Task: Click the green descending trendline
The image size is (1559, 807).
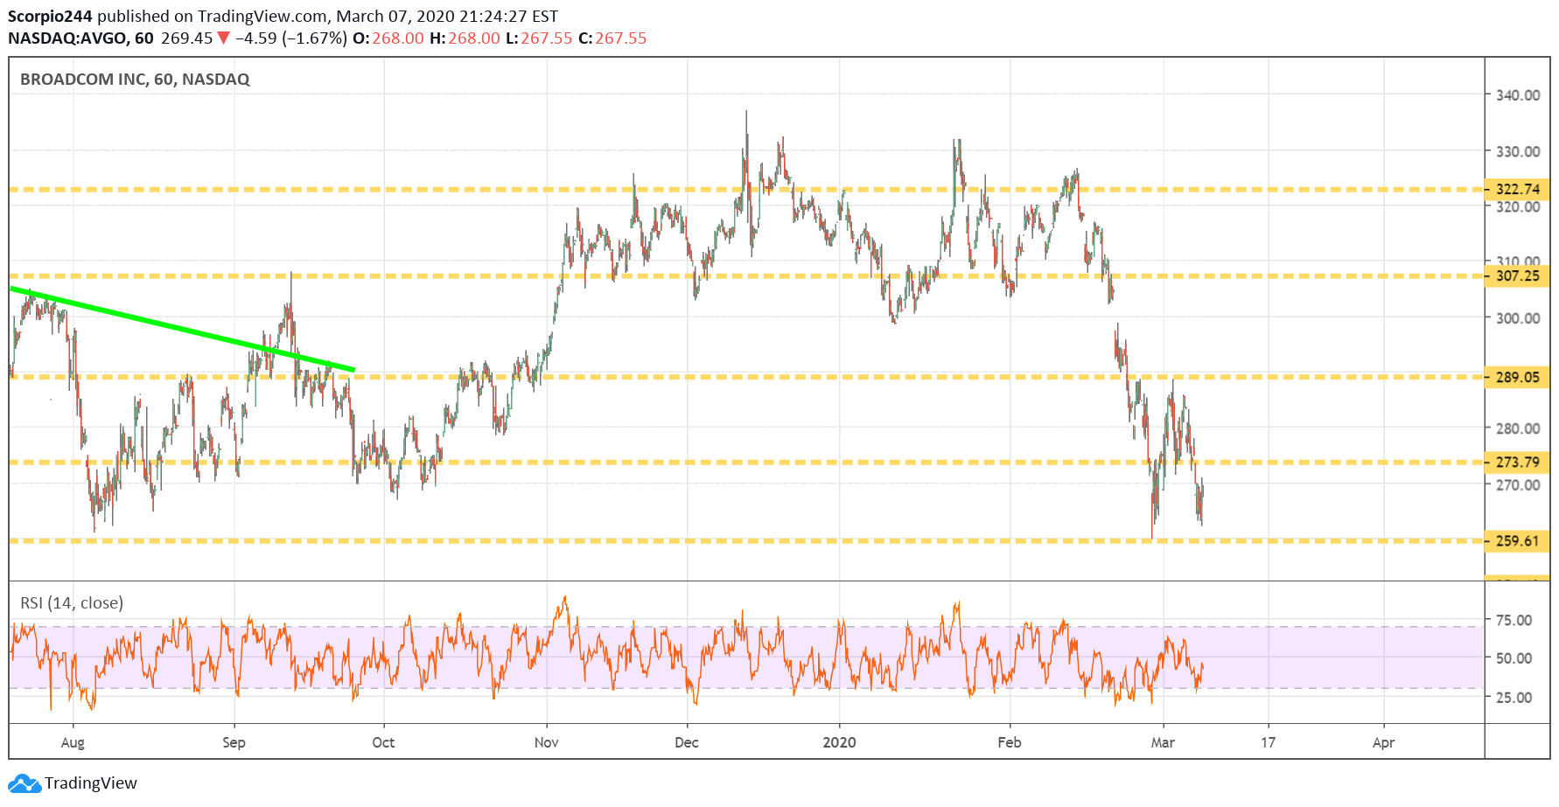Action: pyautogui.click(x=182, y=329)
